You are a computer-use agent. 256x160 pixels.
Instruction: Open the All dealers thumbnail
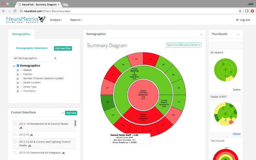[x=225, y=70]
